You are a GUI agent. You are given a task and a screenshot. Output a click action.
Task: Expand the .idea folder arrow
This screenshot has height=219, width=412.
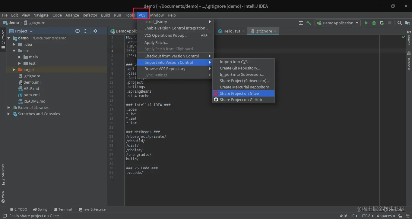click(14, 45)
